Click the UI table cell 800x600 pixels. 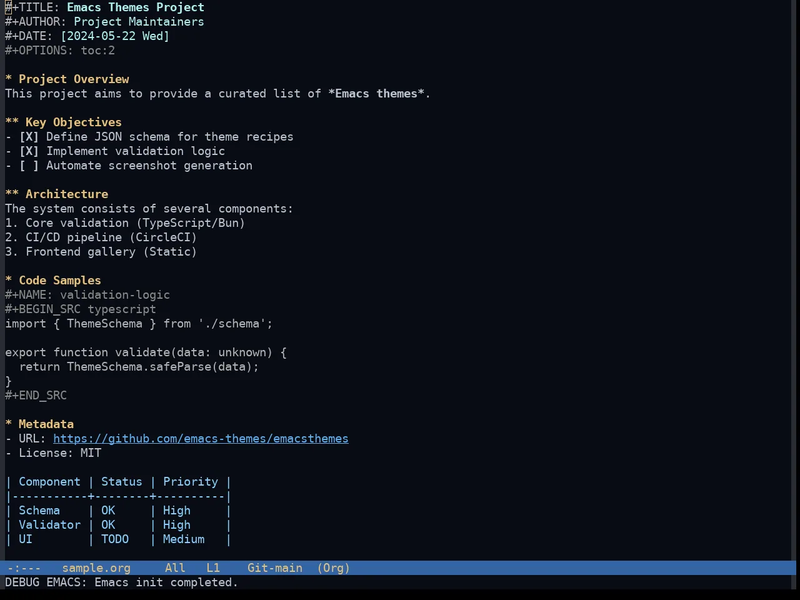(x=26, y=539)
